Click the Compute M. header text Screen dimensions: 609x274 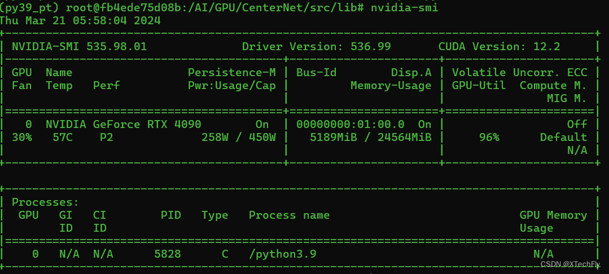coord(554,85)
